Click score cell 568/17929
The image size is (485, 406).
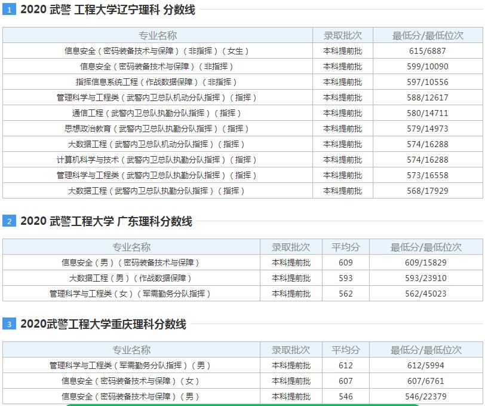coord(428,191)
